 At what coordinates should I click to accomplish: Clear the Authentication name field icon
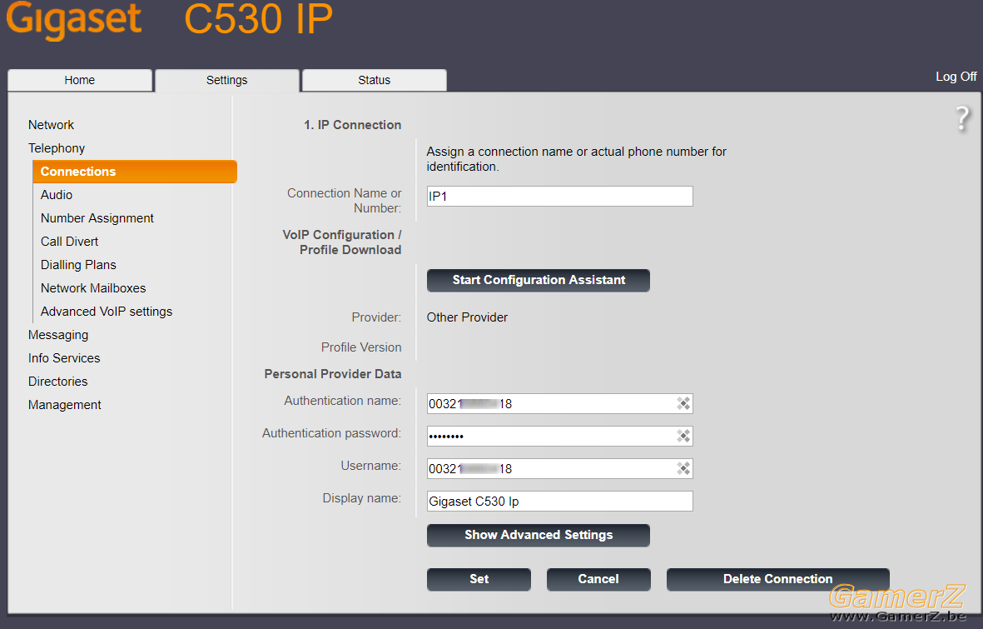(x=683, y=403)
